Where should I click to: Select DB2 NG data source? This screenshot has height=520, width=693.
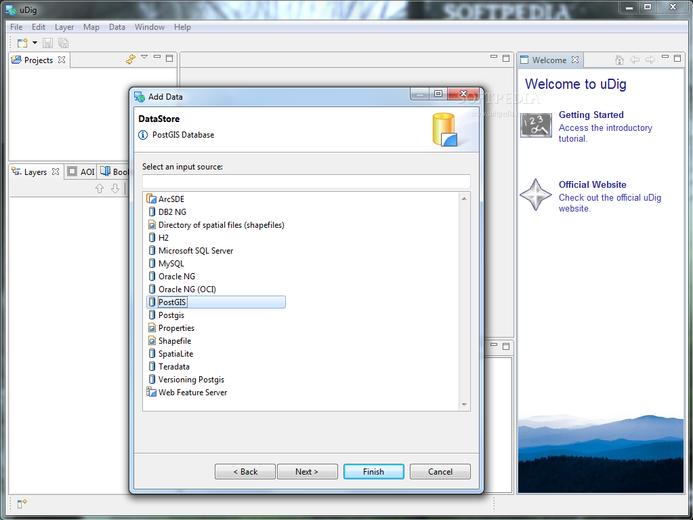(167, 212)
